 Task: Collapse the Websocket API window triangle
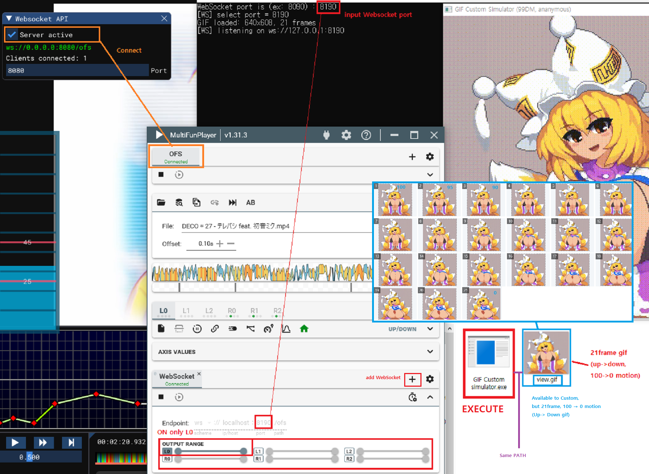(x=9, y=18)
